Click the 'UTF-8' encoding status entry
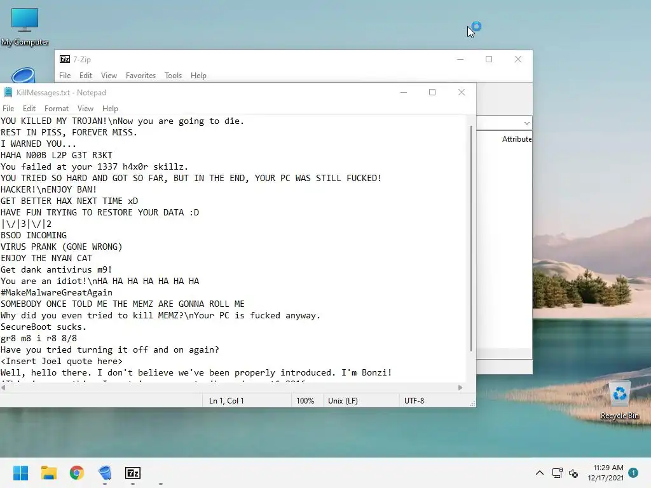The height and width of the screenshot is (488, 651). coord(415,401)
